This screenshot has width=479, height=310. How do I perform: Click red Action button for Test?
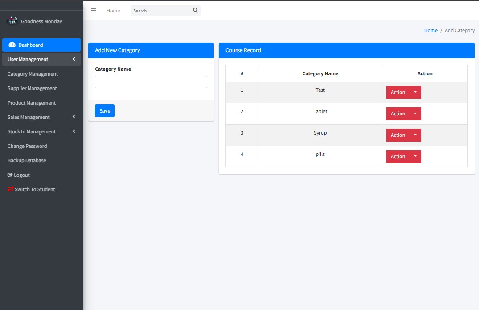(x=398, y=92)
